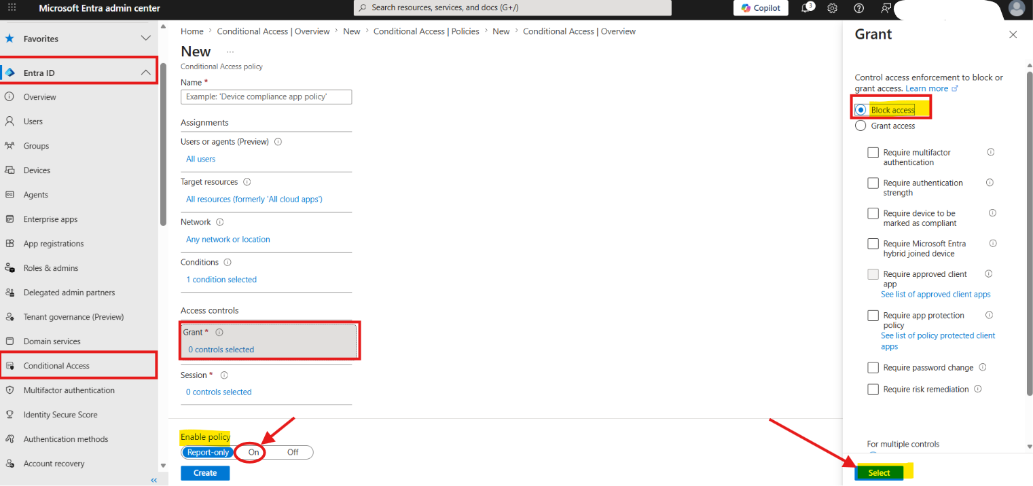Click the Conditional Access shield icon

[x=10, y=366]
